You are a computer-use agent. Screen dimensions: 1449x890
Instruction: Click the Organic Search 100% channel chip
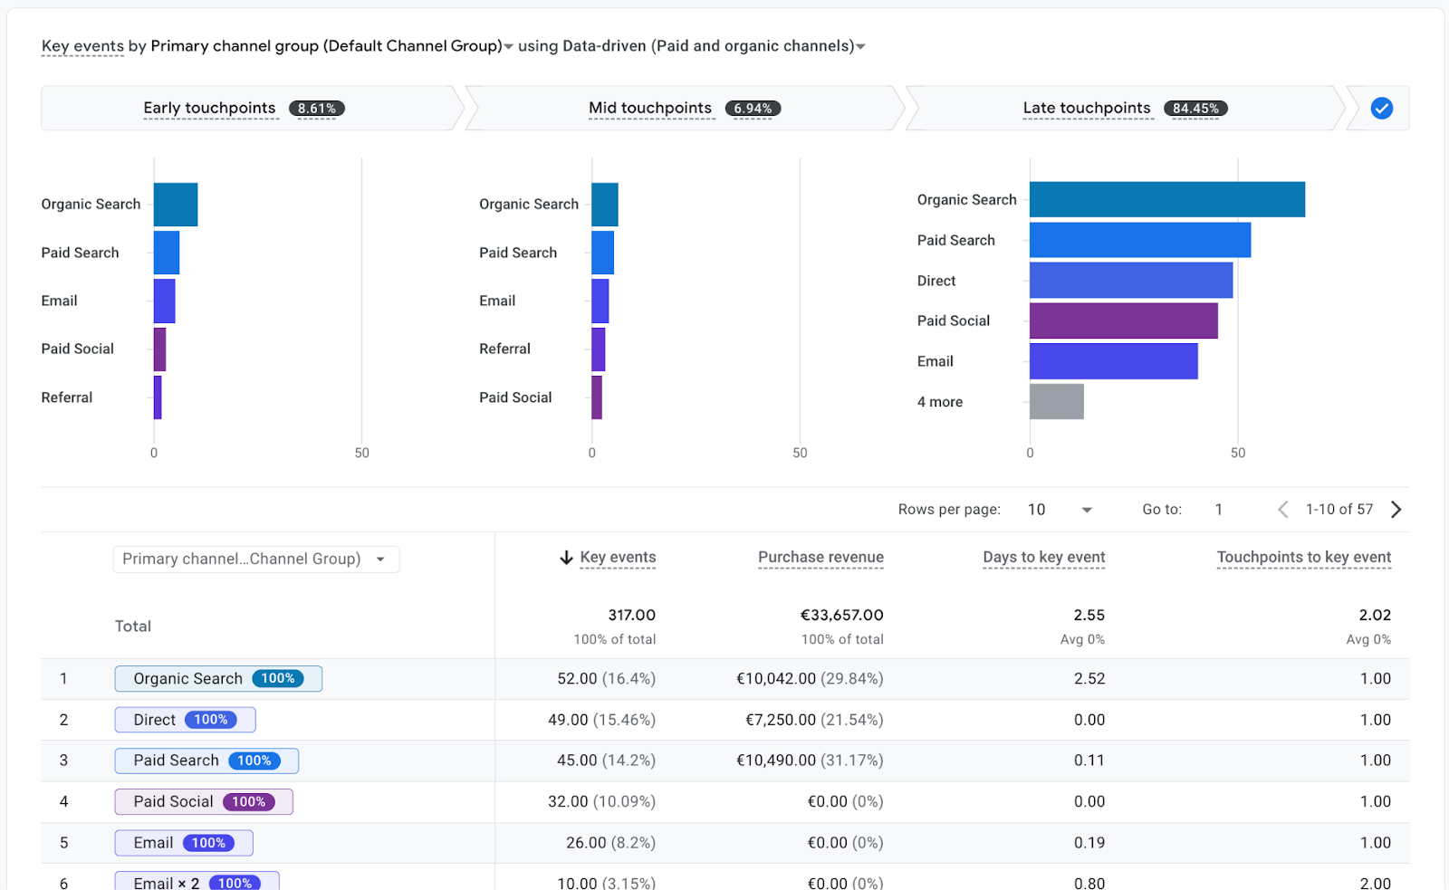217,678
